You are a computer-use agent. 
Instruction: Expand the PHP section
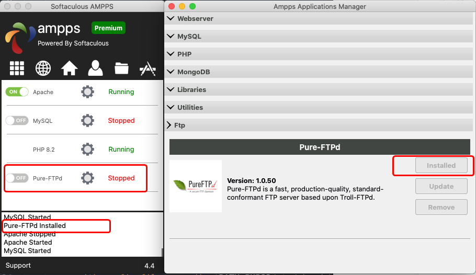coord(319,54)
